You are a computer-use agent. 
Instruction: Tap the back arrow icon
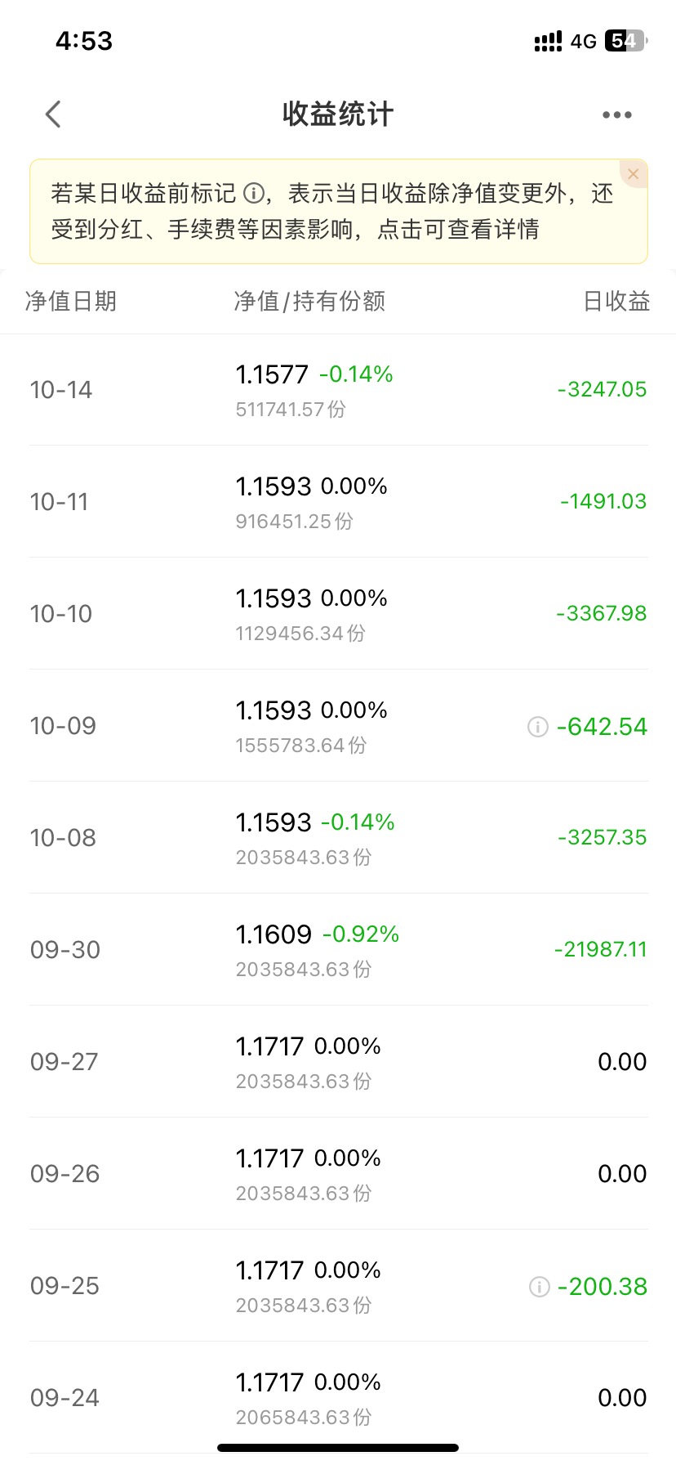tap(53, 114)
